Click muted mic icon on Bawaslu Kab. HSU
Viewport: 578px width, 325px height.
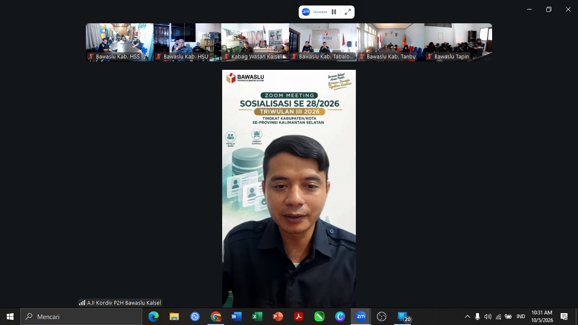click(x=159, y=56)
